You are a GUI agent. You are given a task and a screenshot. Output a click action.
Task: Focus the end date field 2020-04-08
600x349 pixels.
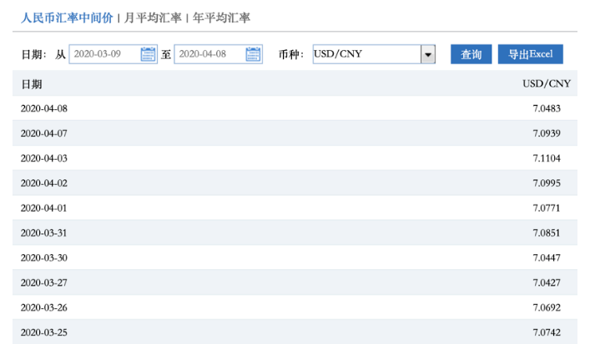[209, 55]
